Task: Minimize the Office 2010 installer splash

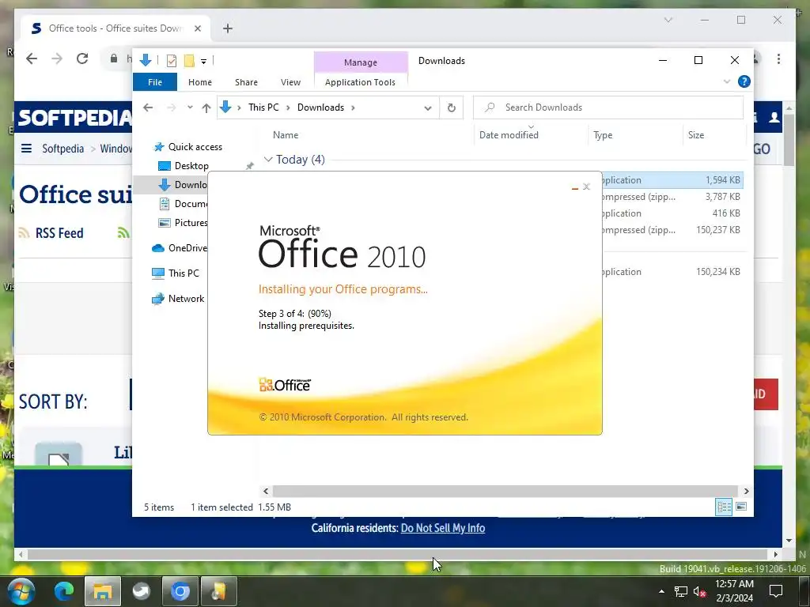Action: pyautogui.click(x=574, y=187)
